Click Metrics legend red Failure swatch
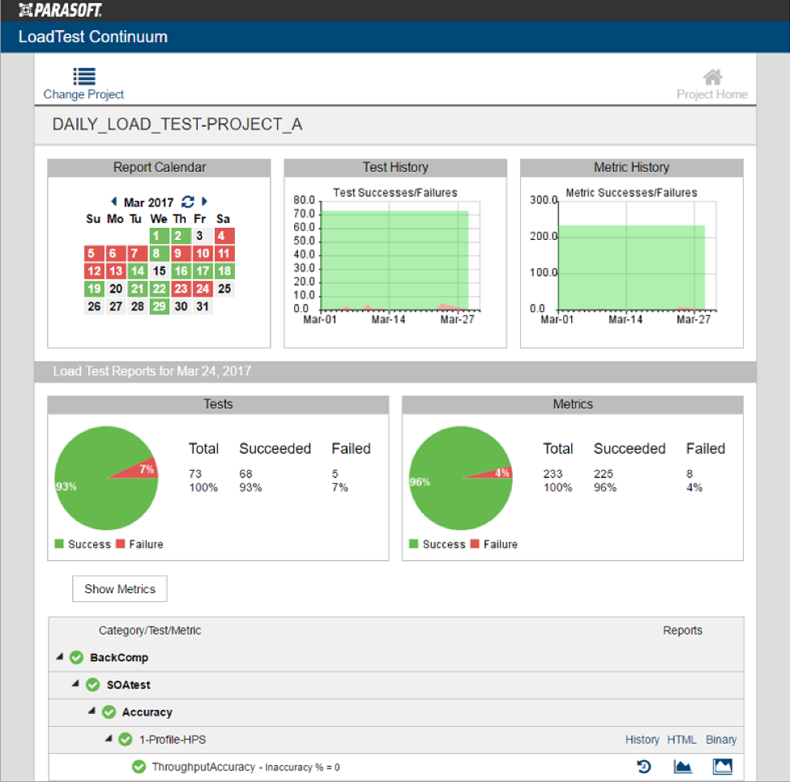The width and height of the screenshot is (790, 782). click(475, 544)
